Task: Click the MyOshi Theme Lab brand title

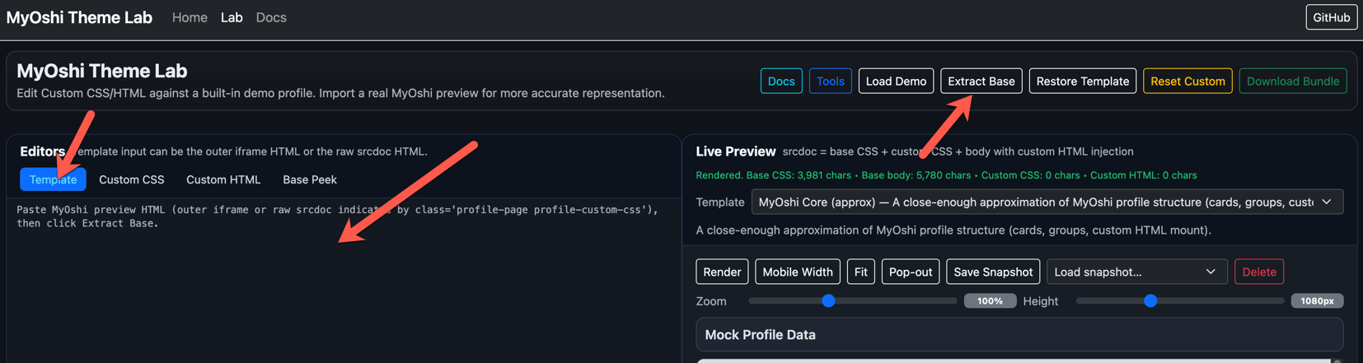Action: click(x=79, y=17)
